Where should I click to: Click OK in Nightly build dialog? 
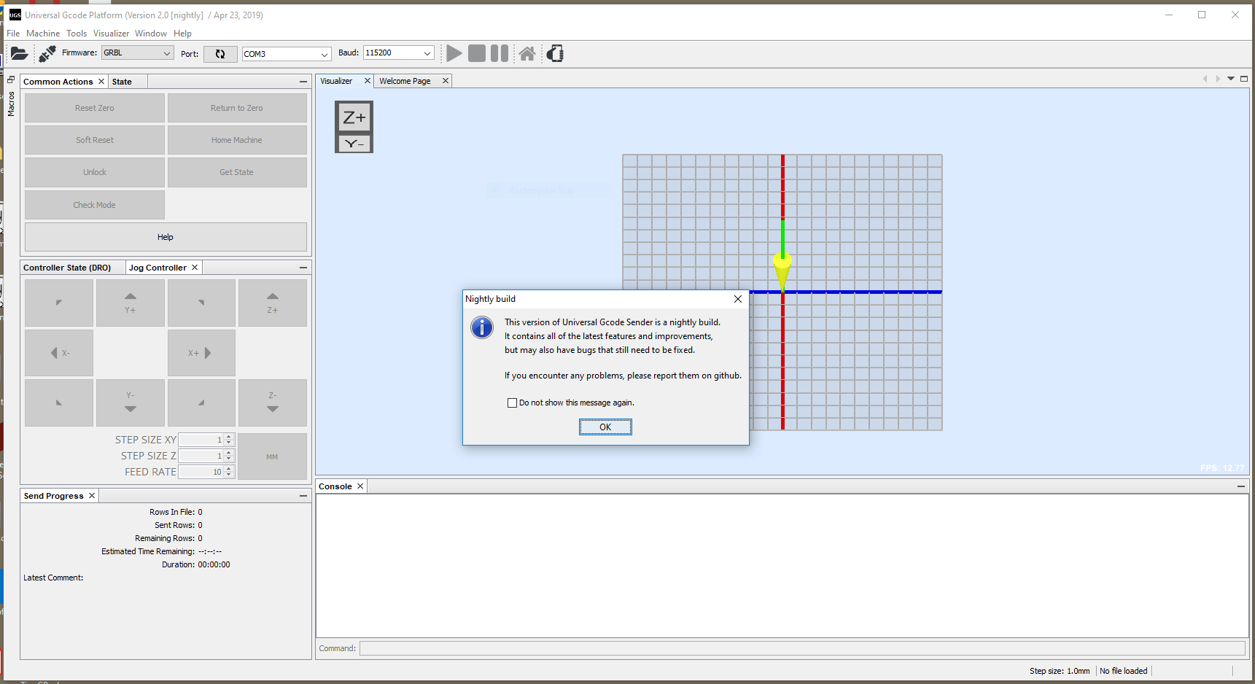tap(605, 427)
